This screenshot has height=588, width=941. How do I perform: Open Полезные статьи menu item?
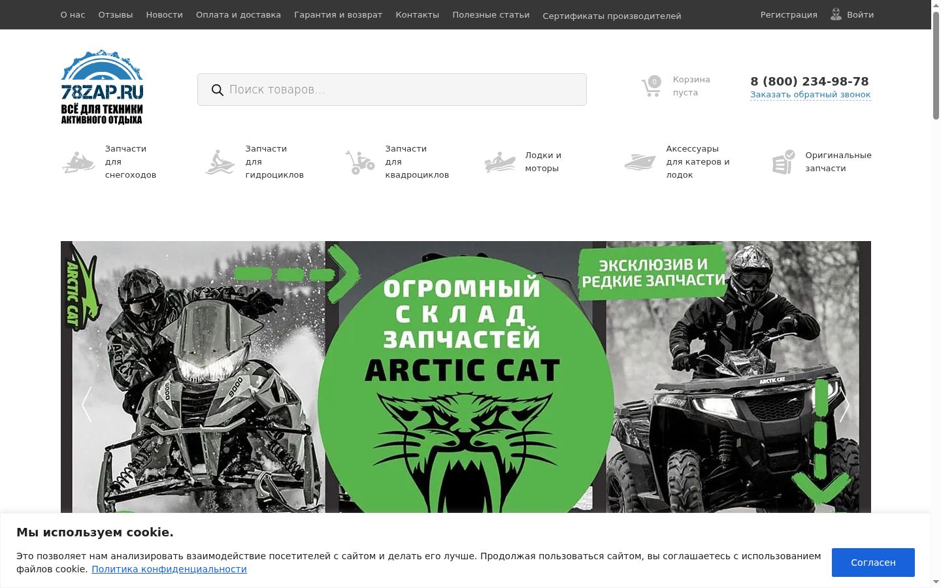(491, 14)
